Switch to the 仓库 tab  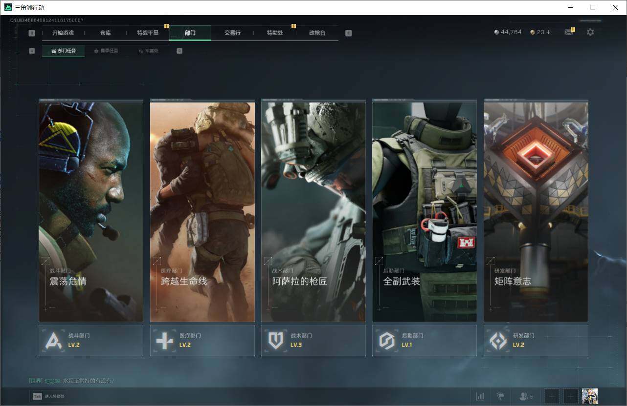click(106, 33)
